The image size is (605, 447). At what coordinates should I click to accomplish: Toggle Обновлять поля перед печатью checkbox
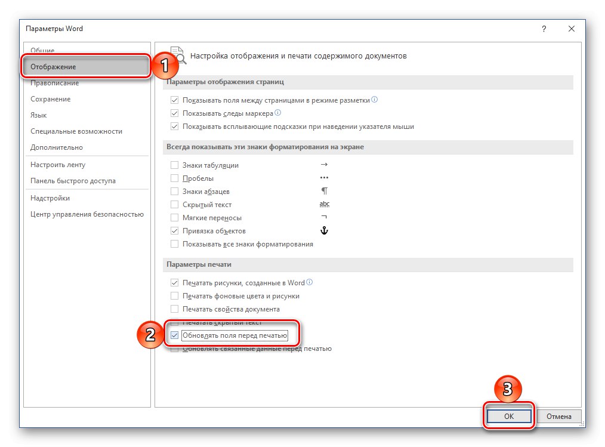174,335
